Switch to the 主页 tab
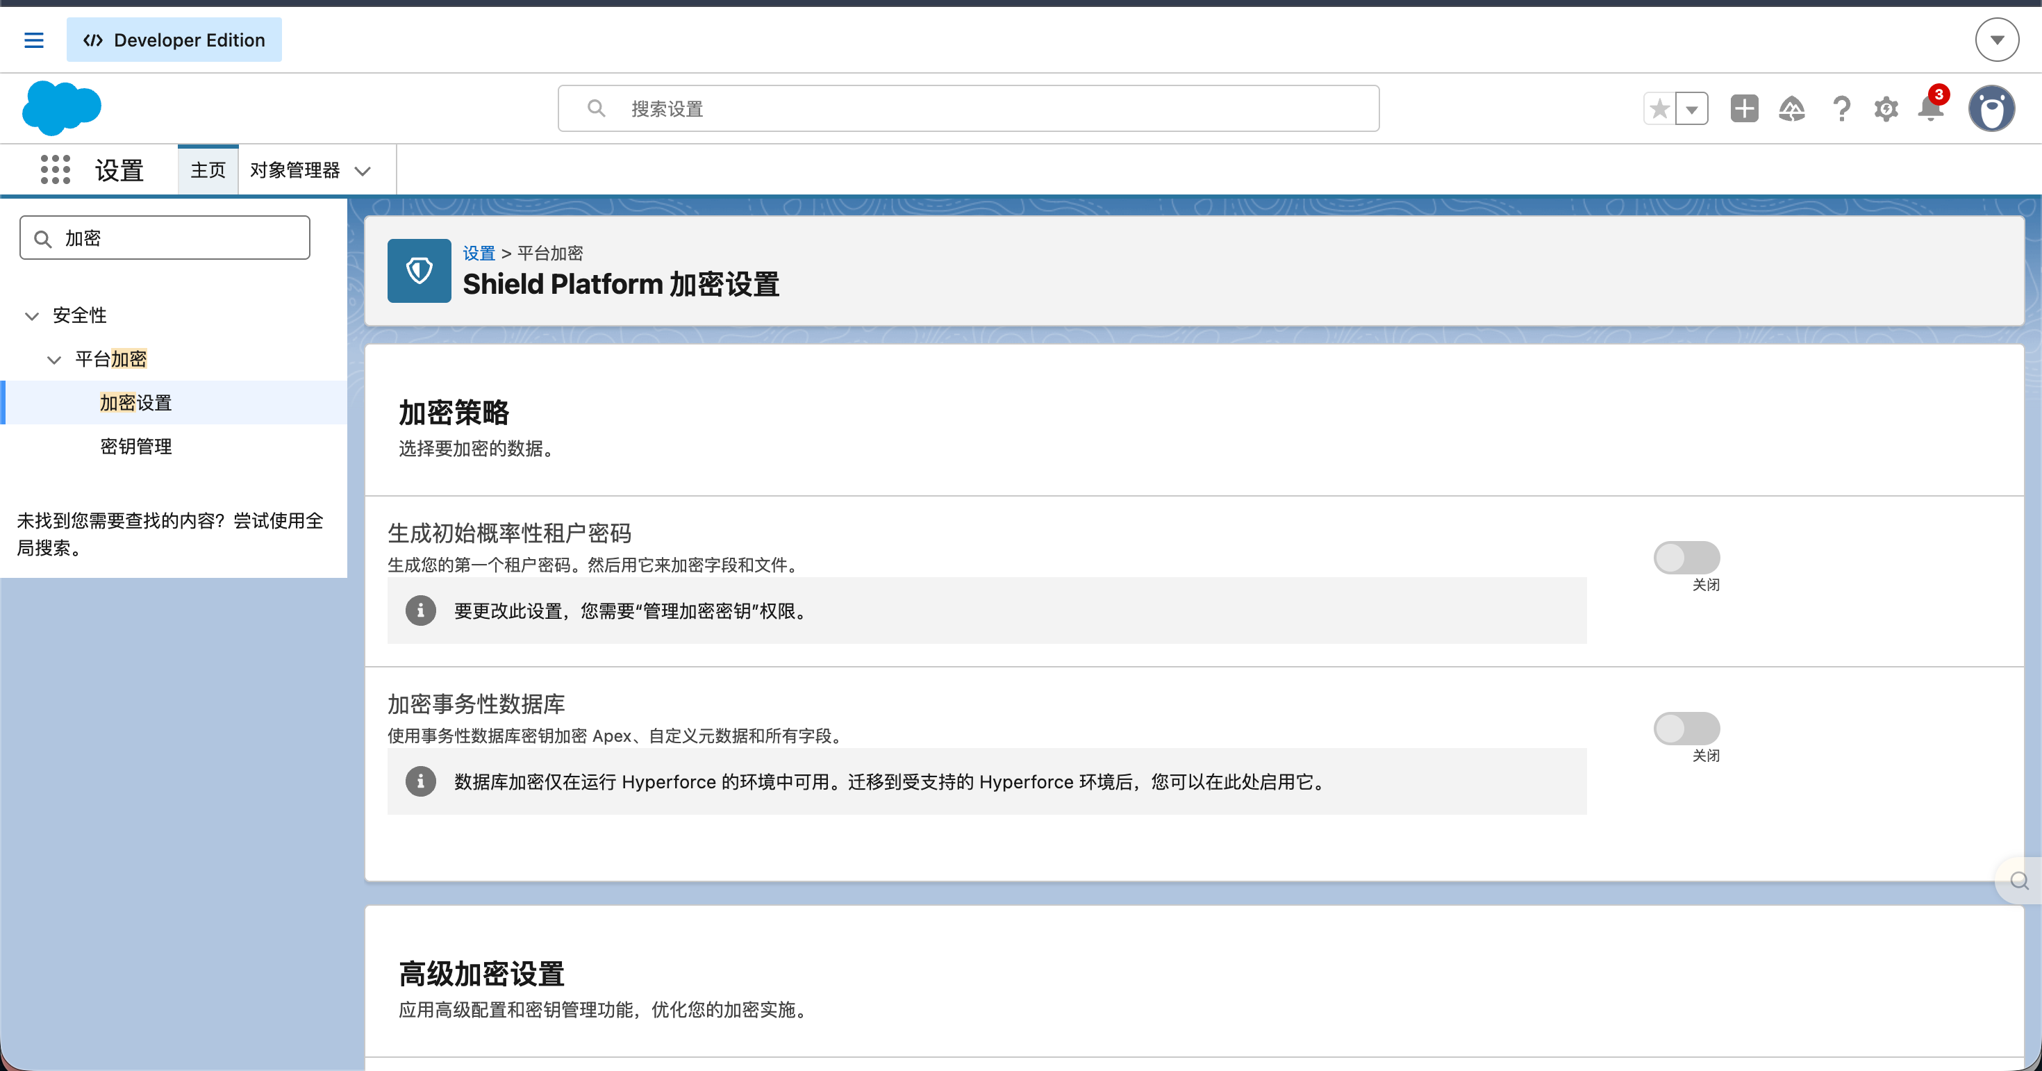The image size is (2042, 1071). [208, 169]
